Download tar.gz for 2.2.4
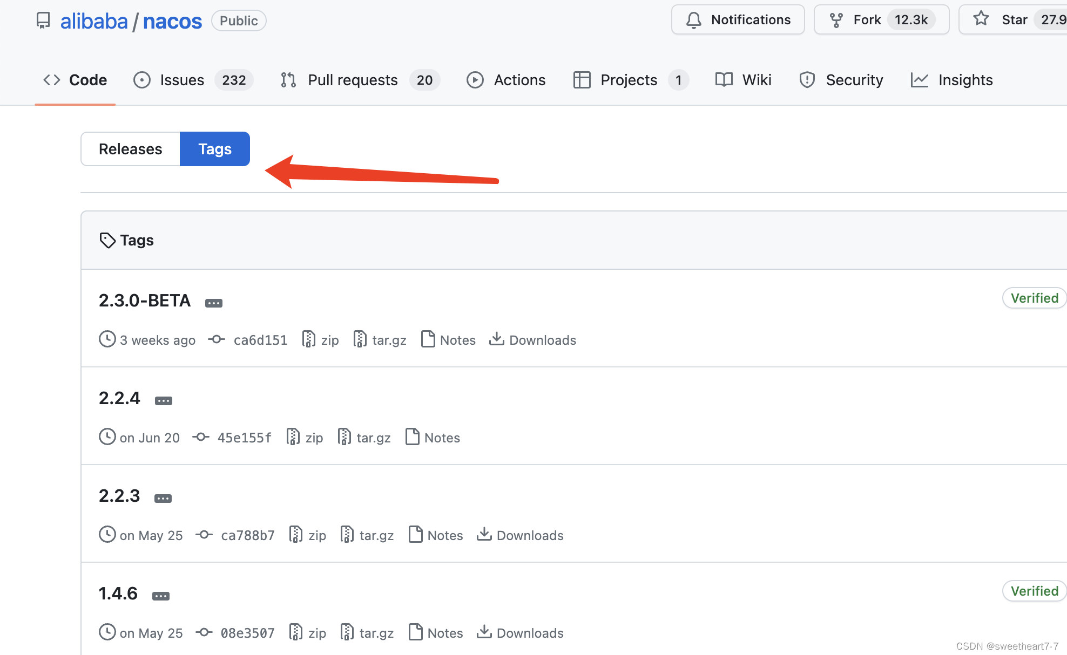The image size is (1067, 655). tap(364, 438)
